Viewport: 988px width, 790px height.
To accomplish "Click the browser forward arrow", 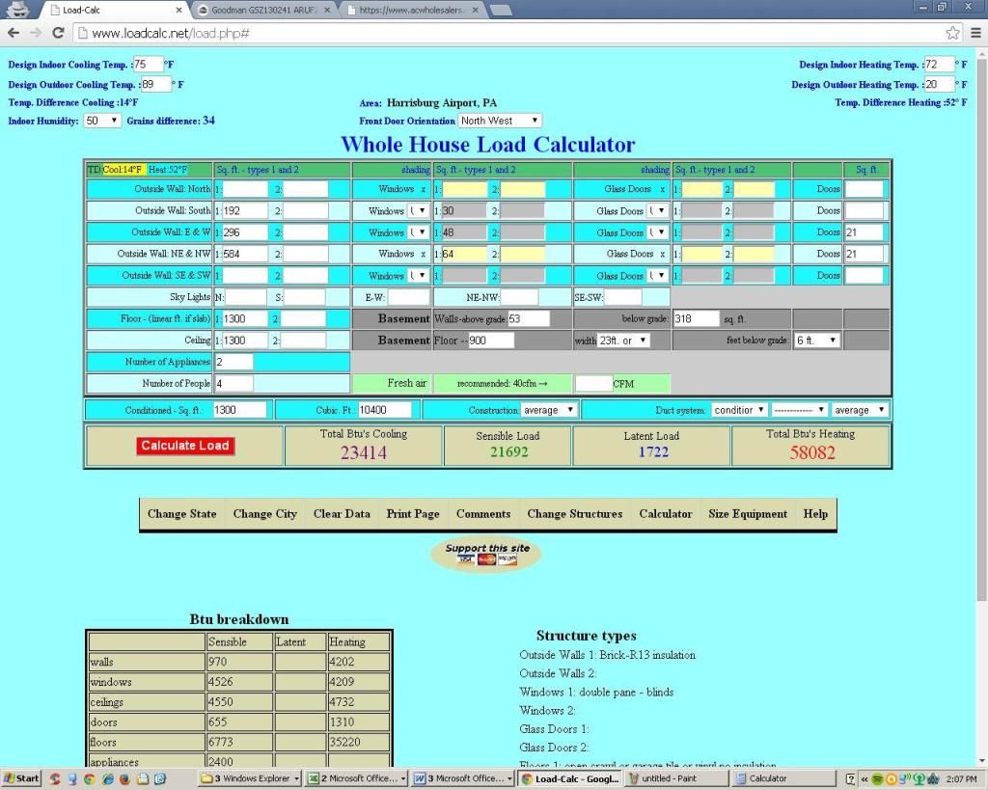I will pos(36,33).
